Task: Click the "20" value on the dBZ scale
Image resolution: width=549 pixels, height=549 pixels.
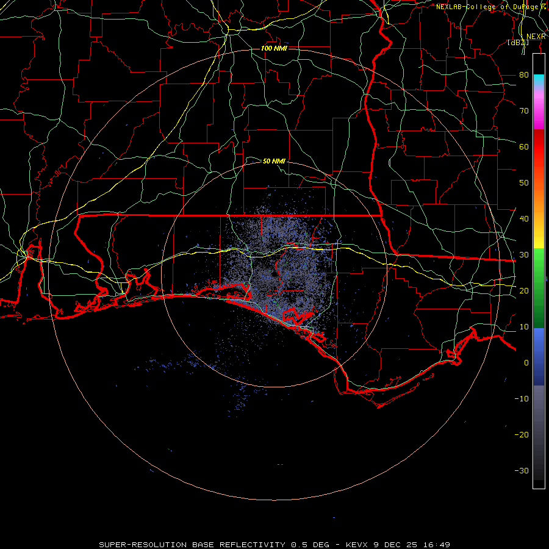Action: click(524, 291)
